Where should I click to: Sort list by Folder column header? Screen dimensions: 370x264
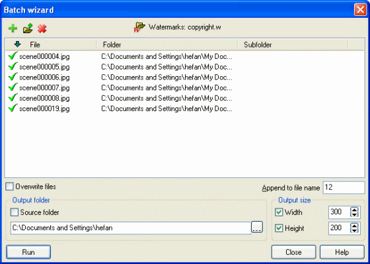click(x=166, y=45)
